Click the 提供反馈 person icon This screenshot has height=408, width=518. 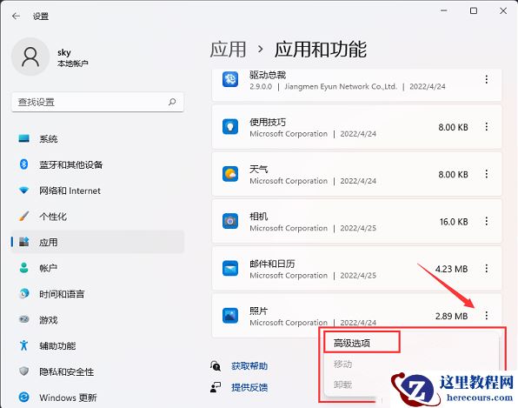point(216,387)
